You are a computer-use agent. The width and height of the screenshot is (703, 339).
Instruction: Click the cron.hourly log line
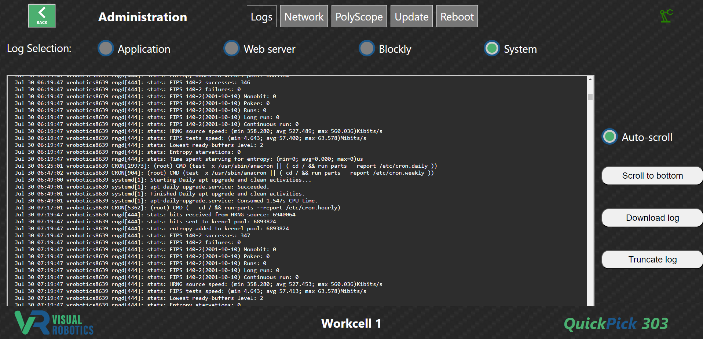click(177, 208)
